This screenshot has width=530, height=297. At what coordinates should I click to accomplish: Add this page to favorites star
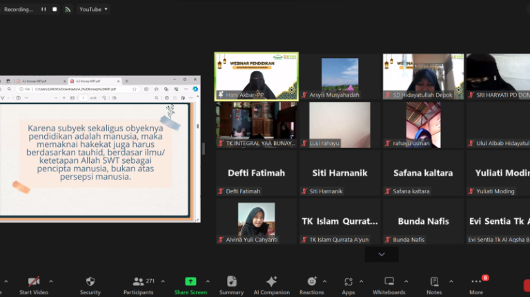pos(135,89)
